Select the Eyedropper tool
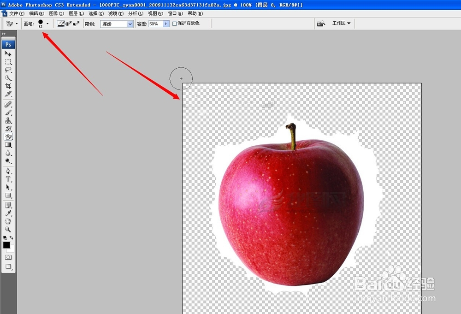 [8, 213]
